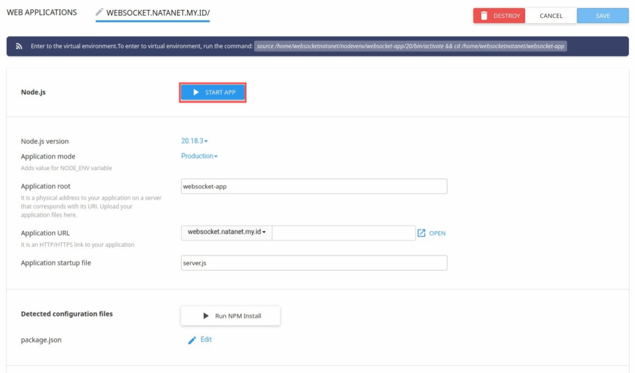Save the web application settings

[603, 16]
